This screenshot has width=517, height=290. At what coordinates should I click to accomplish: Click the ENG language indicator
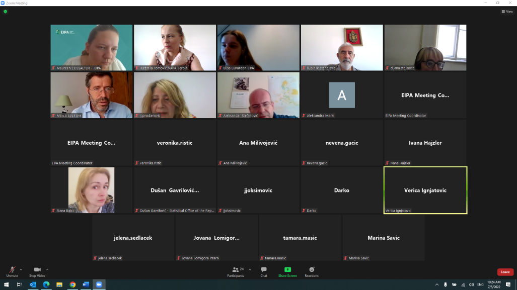point(480,284)
